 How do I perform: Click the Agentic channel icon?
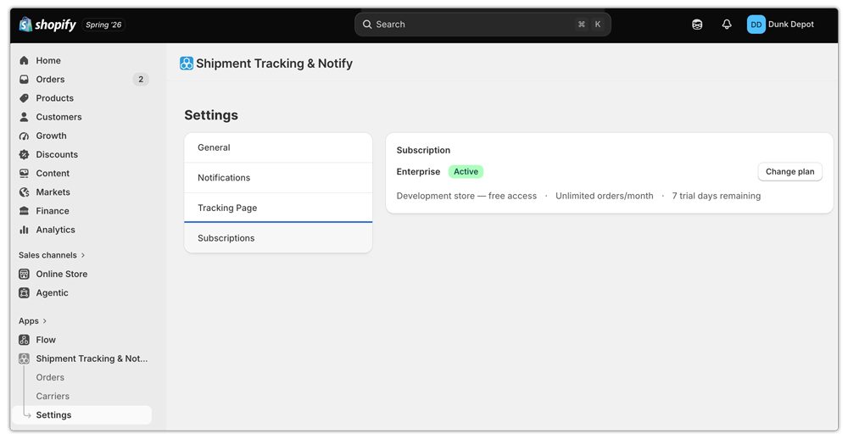pyautogui.click(x=24, y=293)
